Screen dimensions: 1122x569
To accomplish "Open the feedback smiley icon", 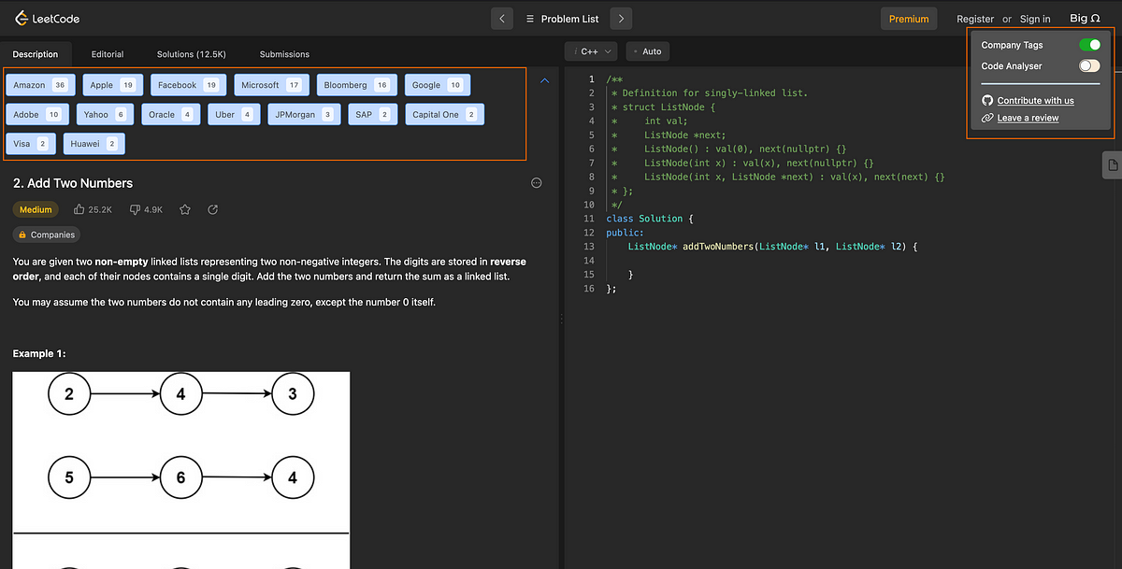I will [x=537, y=183].
